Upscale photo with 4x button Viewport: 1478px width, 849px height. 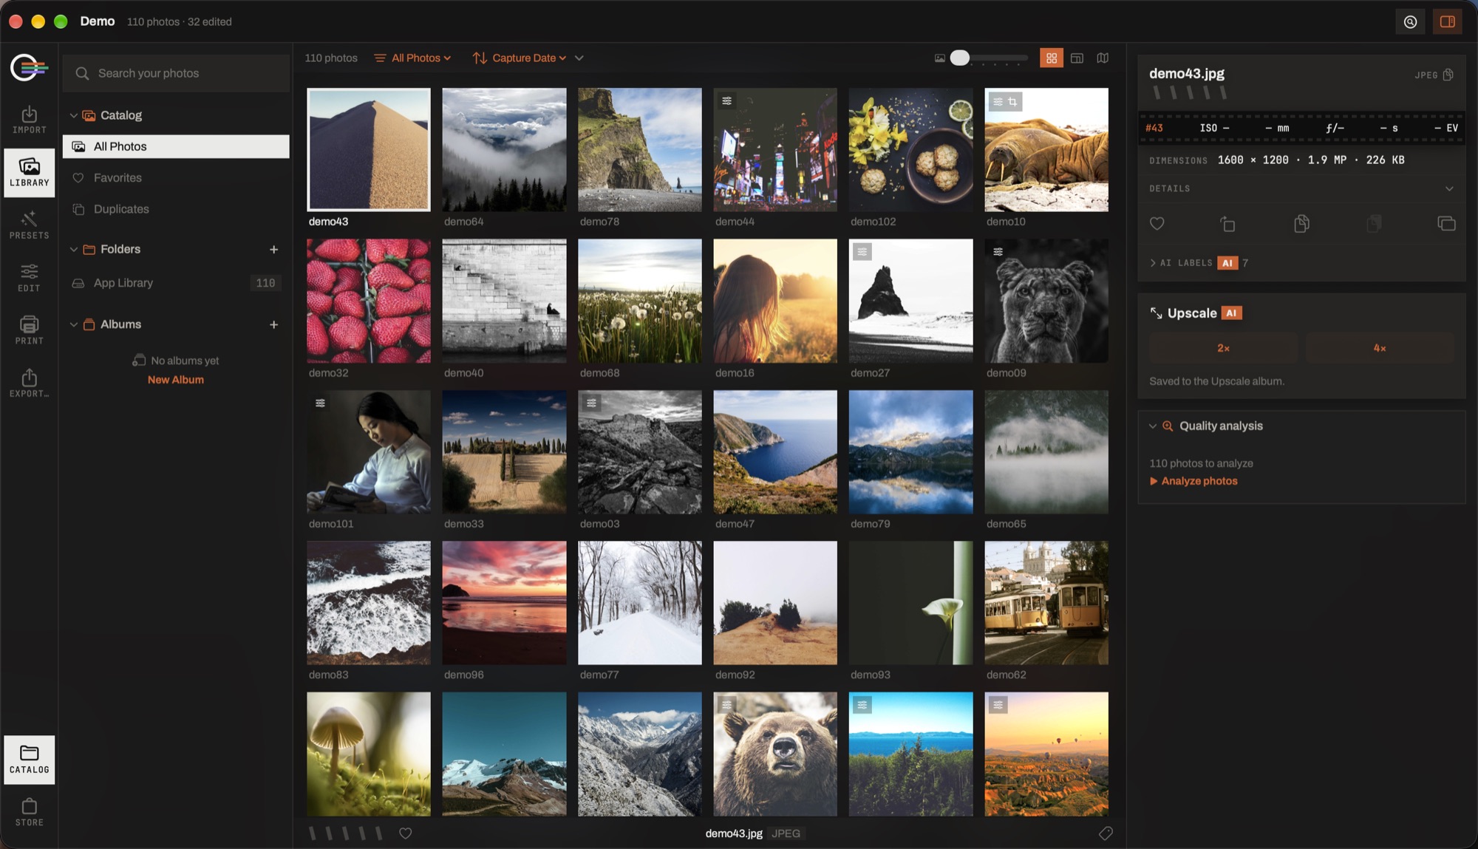point(1380,348)
